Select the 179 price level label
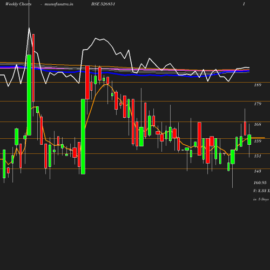270x270 pixels. click(258, 104)
